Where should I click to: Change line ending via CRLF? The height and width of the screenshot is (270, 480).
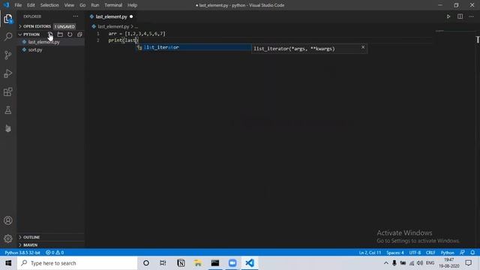[430, 253]
